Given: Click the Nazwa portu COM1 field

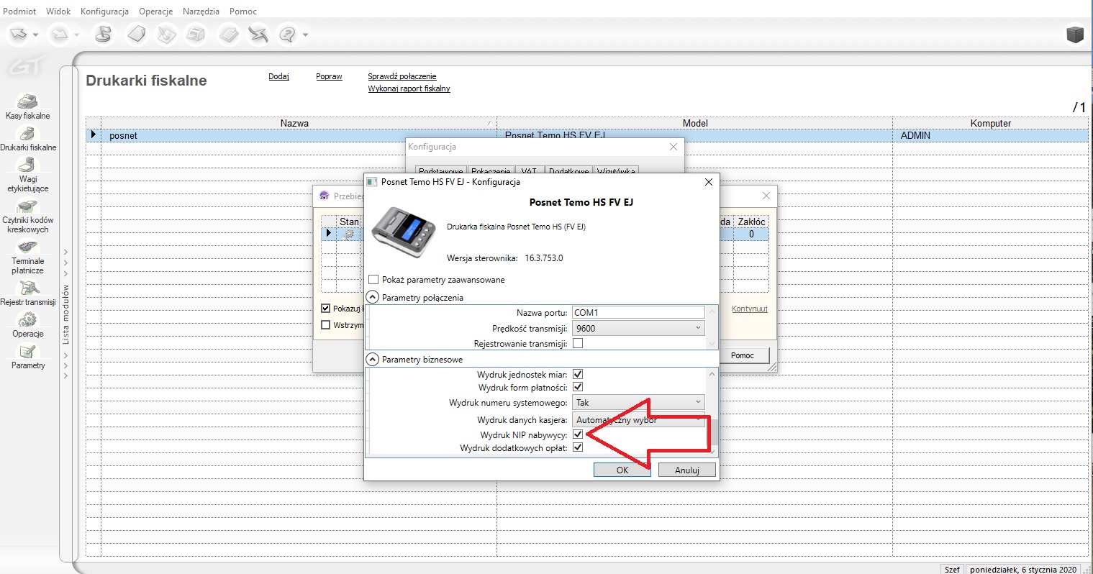Looking at the screenshot, I should pyautogui.click(x=638, y=313).
